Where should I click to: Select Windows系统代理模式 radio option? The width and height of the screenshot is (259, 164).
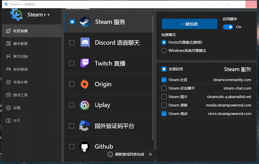point(164,51)
